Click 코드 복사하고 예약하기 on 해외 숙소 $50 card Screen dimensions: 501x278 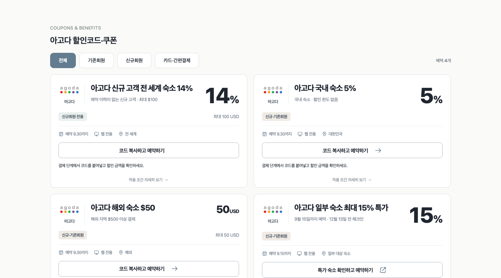click(149, 269)
